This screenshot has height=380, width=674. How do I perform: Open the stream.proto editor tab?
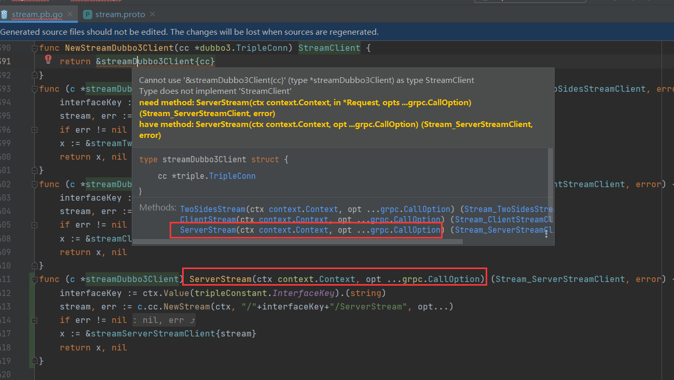(x=119, y=14)
